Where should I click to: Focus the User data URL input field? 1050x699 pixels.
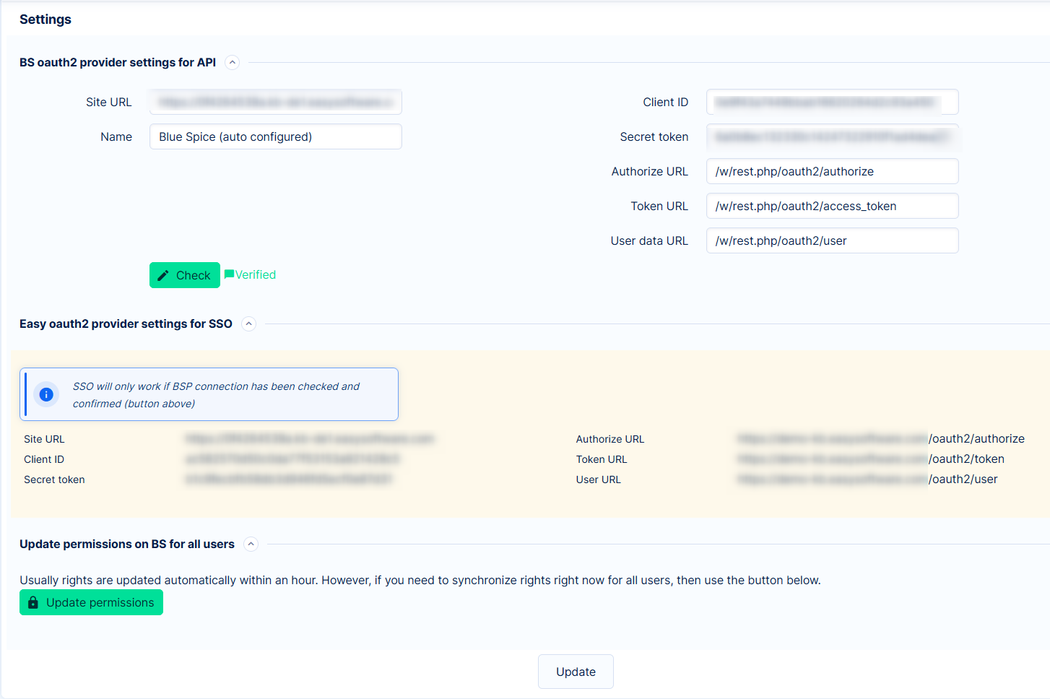click(x=832, y=240)
